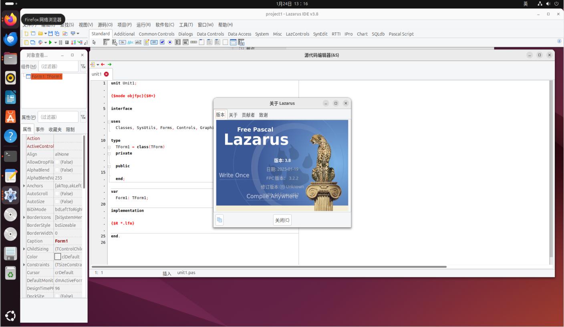The height and width of the screenshot is (327, 564).
Task: Expand the ChildSizing property
Action: pyautogui.click(x=24, y=249)
